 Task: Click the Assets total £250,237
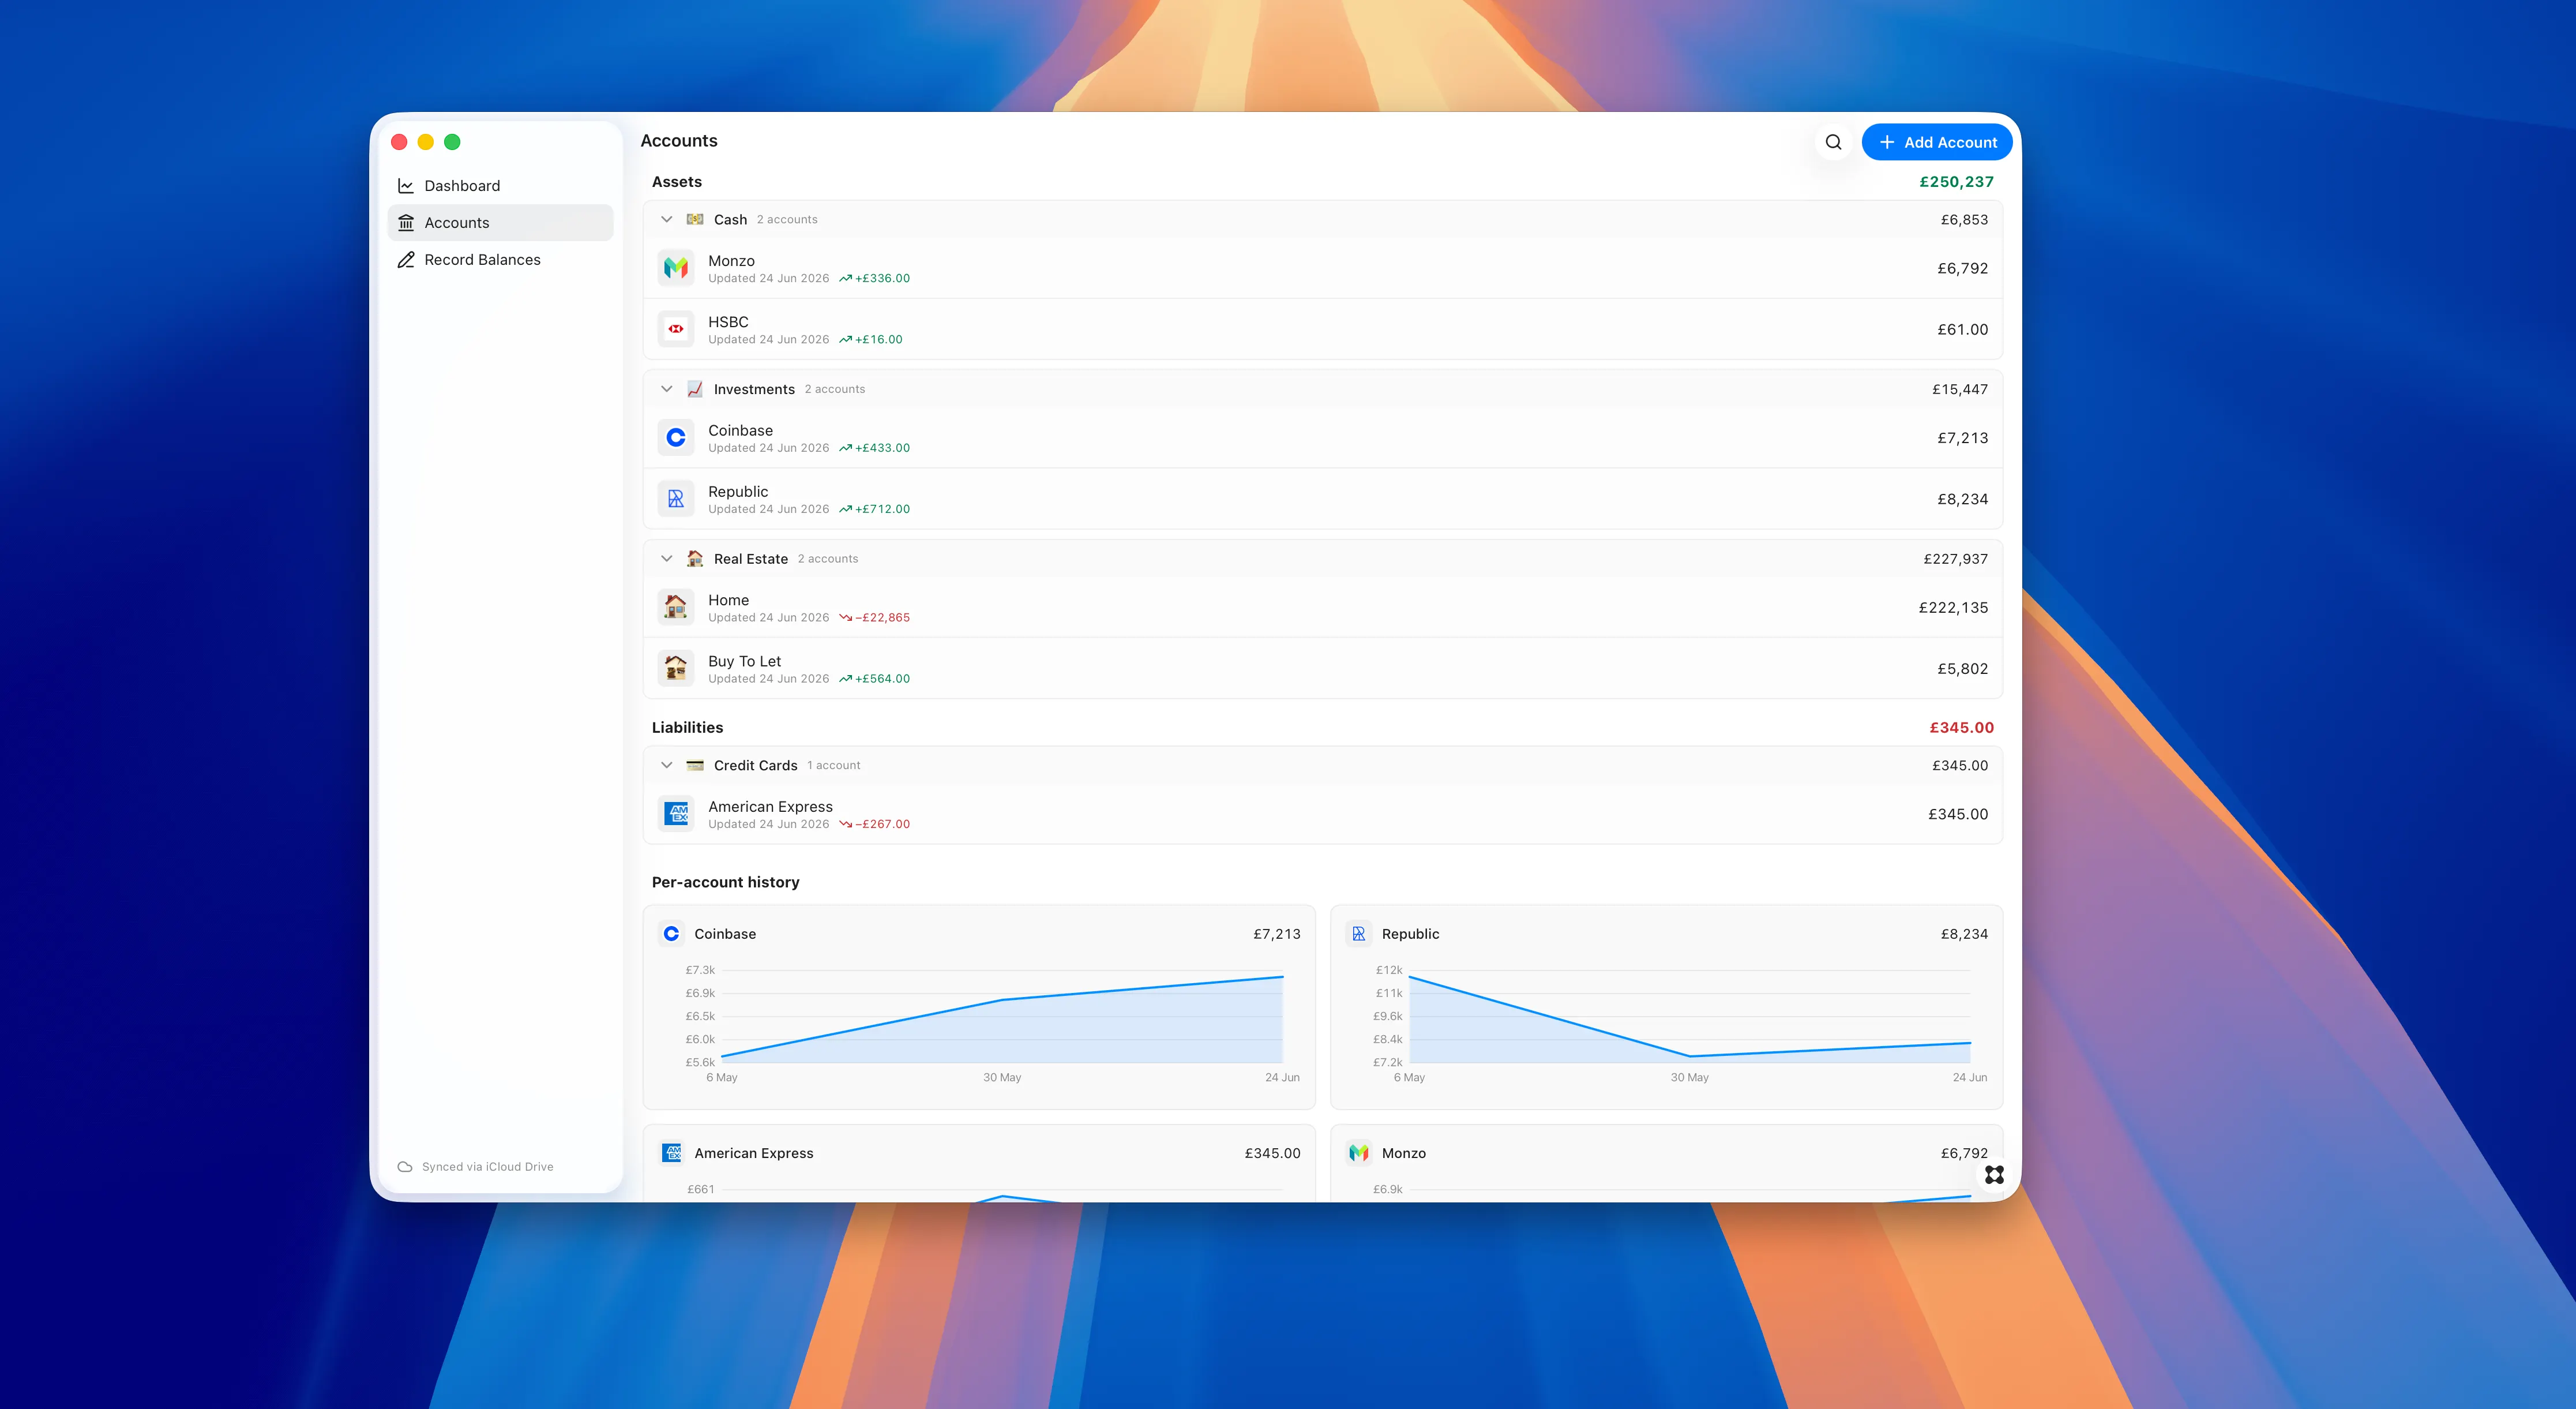(1956, 182)
